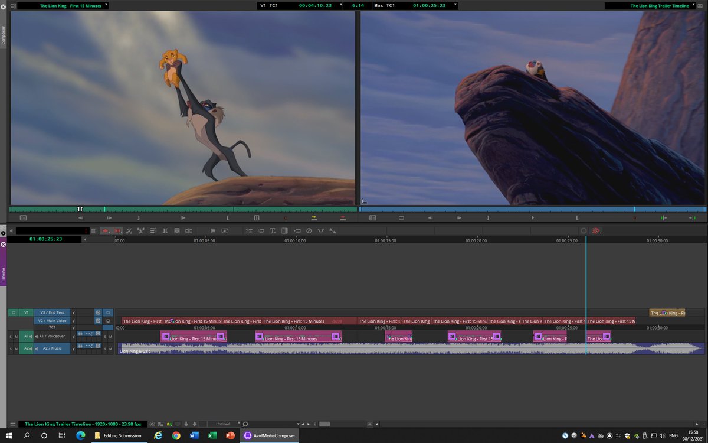Open the timeline Fast Menu hamburger
Image resolution: width=708 pixels, height=443 pixels.
(x=13, y=424)
